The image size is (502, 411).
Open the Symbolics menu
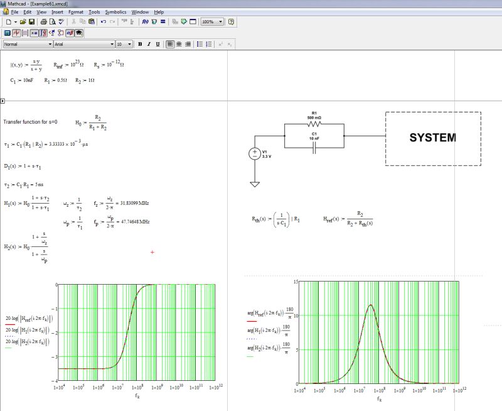pyautogui.click(x=117, y=11)
